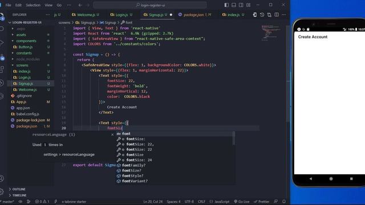Click the master branch status item
365x205 pixels.
[7, 202]
